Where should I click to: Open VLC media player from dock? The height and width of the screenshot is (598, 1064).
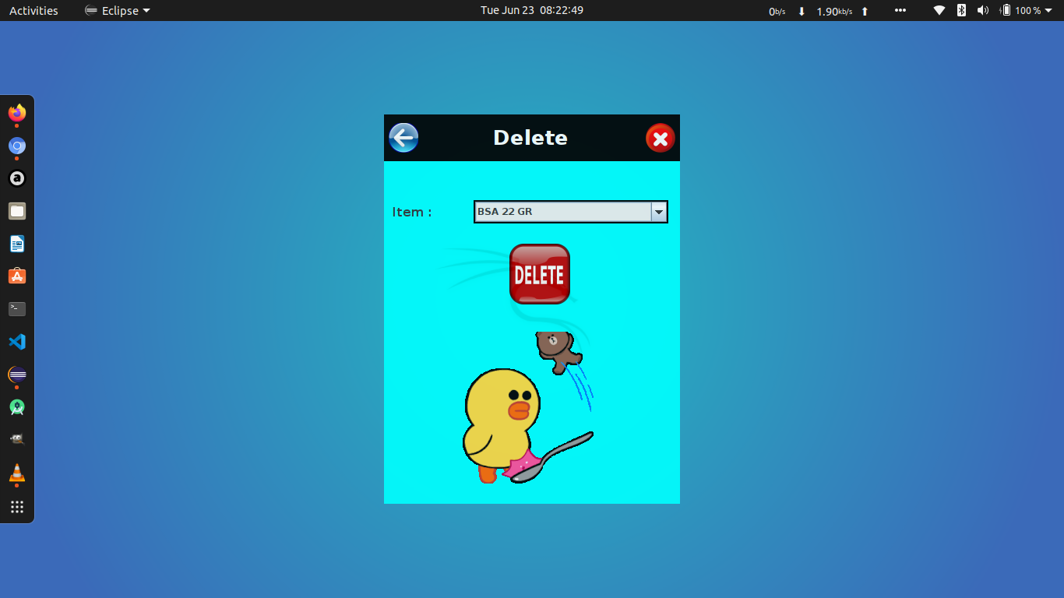pyautogui.click(x=17, y=473)
